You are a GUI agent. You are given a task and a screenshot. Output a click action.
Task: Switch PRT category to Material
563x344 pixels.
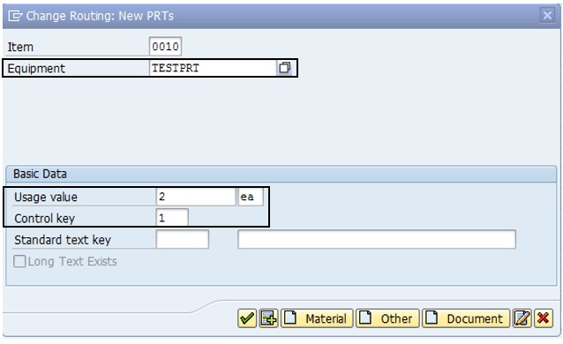[317, 318]
